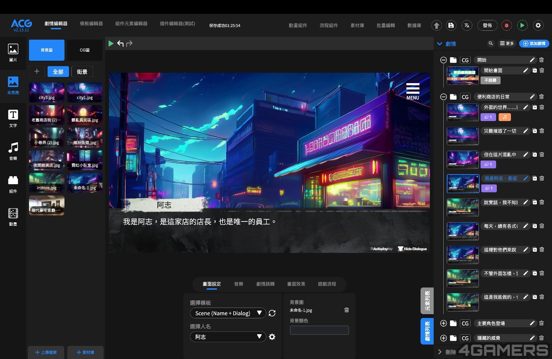The image size is (552, 359).
Task: Click the green run play button in top bar
Action: pos(522,25)
